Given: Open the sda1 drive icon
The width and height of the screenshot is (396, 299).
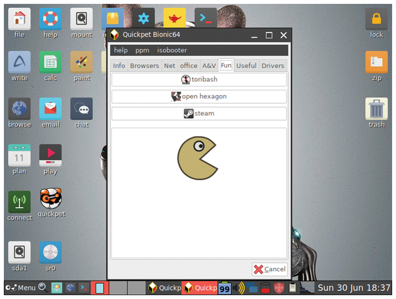Looking at the screenshot, I should coord(19,252).
